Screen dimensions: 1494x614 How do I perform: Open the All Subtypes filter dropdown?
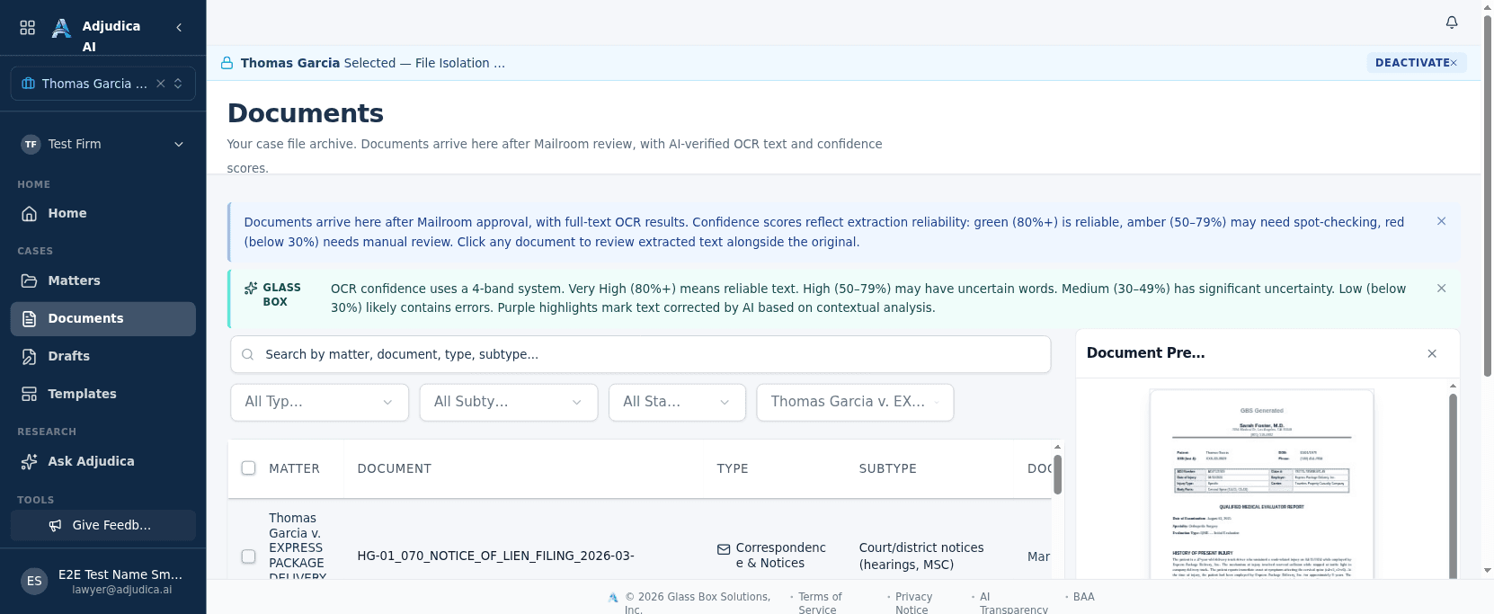[x=509, y=402]
